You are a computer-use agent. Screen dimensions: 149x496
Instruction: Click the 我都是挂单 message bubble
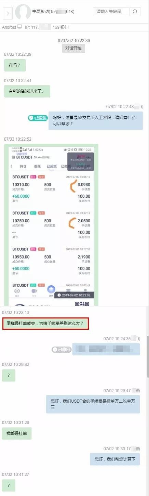[x=17, y=433]
